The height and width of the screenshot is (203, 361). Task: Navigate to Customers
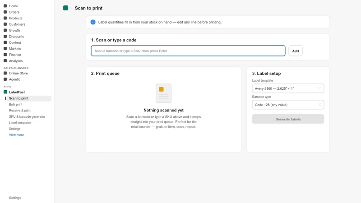17,24
